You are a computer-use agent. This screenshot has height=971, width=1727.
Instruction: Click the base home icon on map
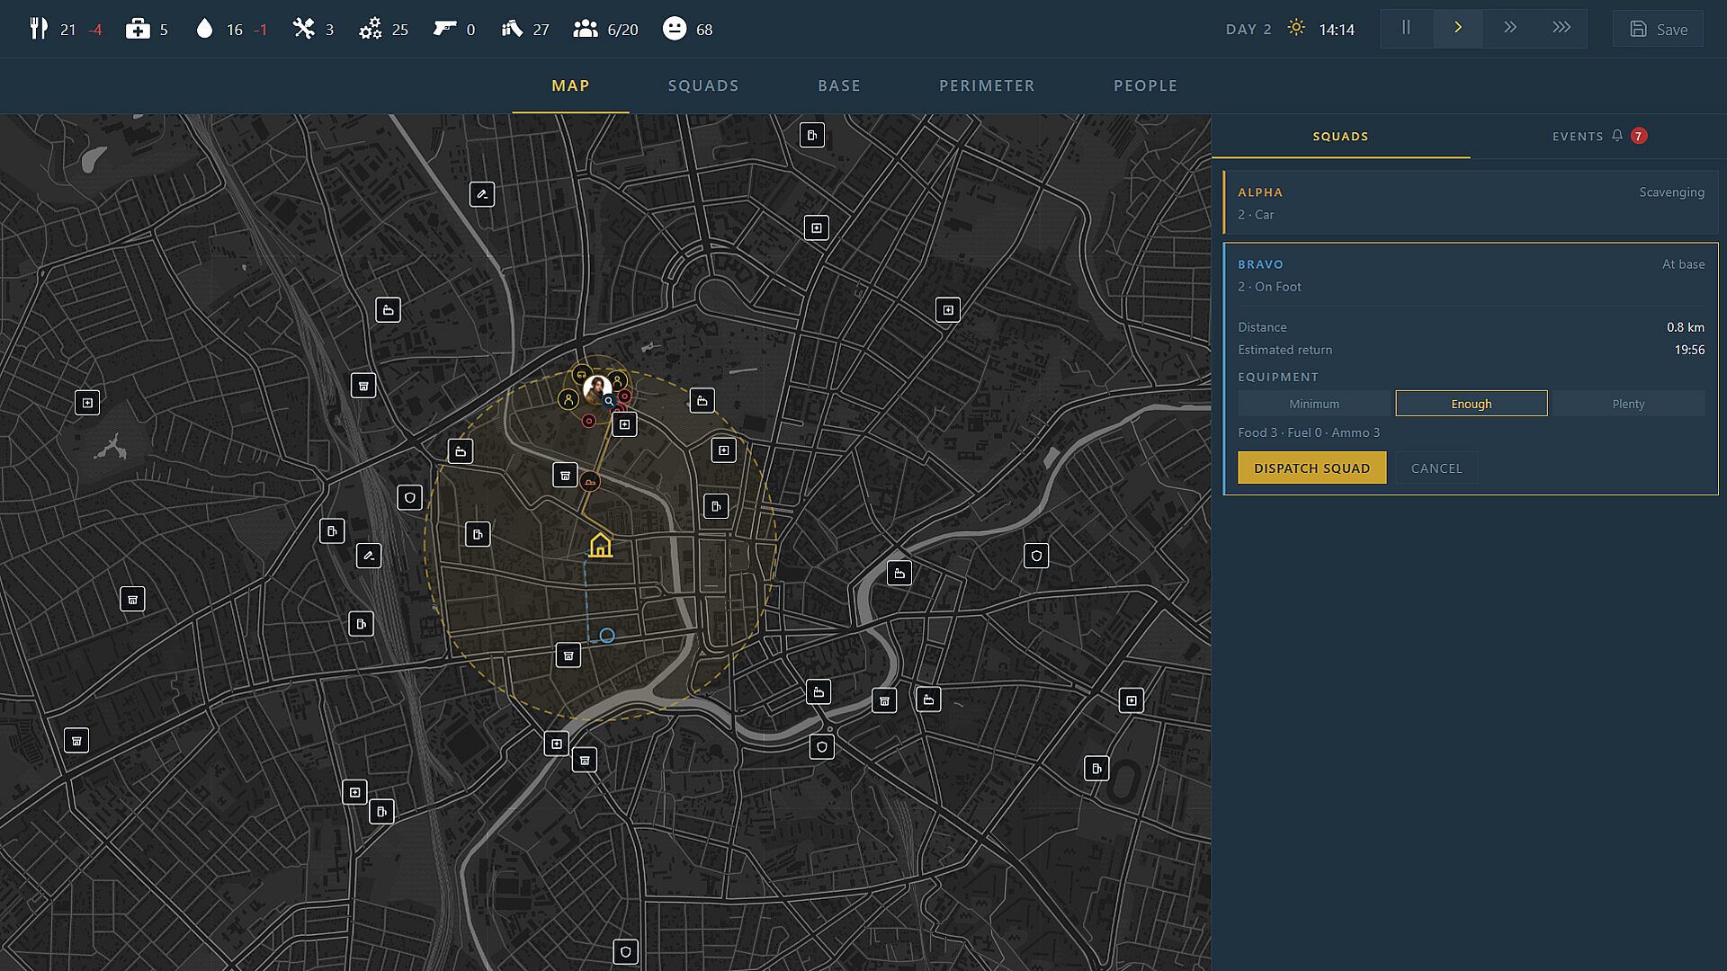click(x=600, y=545)
